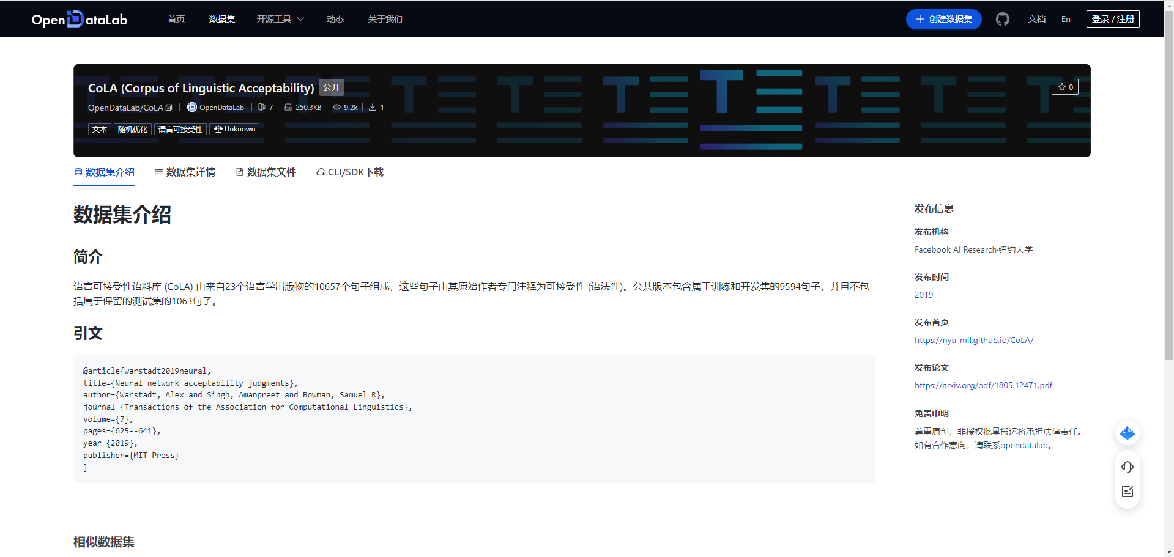Select the 数据集介绍 tab
The height and width of the screenshot is (557, 1174).
coord(104,172)
